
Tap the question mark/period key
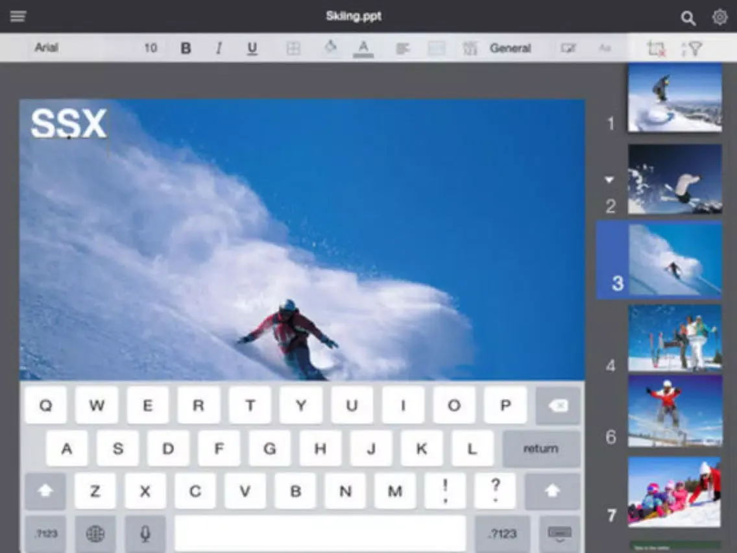[x=496, y=491]
